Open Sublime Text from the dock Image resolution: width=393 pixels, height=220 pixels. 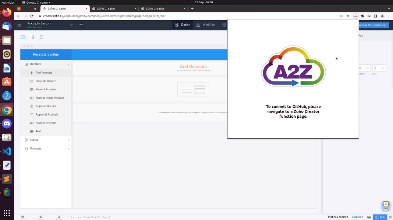pyautogui.click(x=7, y=179)
